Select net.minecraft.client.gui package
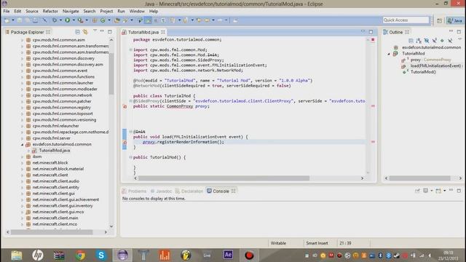 53,194
